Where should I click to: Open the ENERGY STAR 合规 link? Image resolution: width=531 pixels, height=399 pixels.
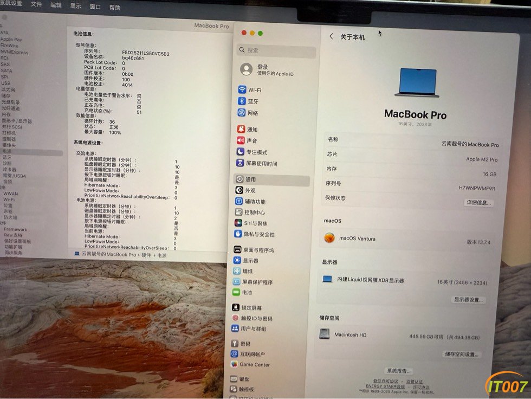pyautogui.click(x=385, y=387)
